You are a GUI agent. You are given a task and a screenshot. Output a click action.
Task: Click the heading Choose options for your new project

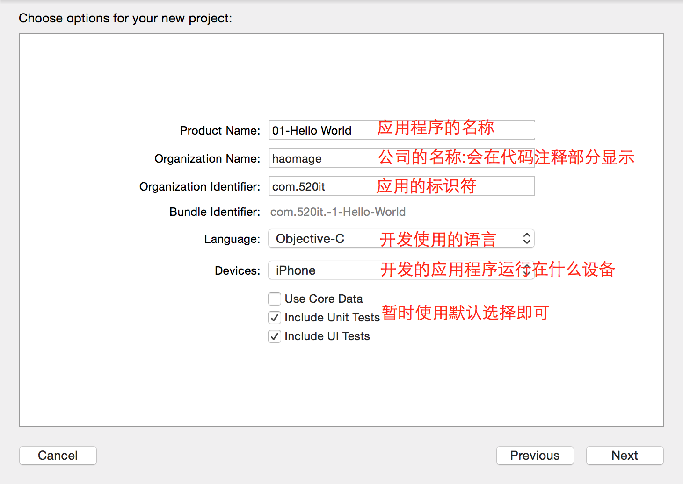pos(125,18)
